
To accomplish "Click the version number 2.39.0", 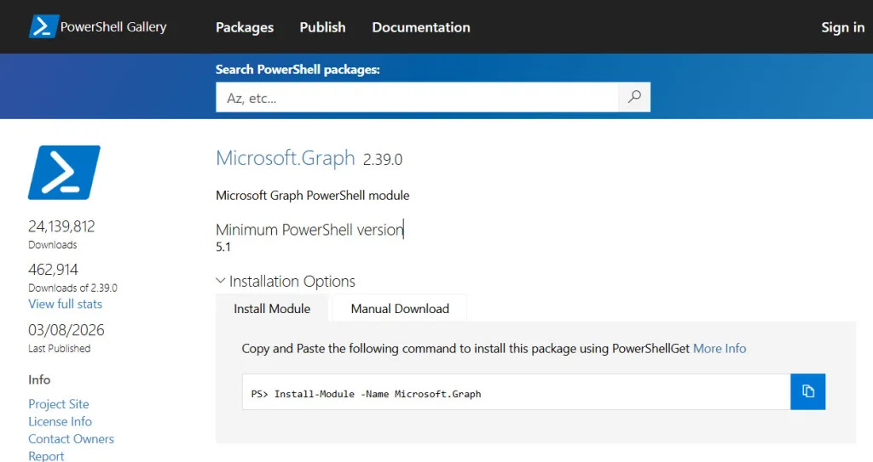I will coord(383,160).
